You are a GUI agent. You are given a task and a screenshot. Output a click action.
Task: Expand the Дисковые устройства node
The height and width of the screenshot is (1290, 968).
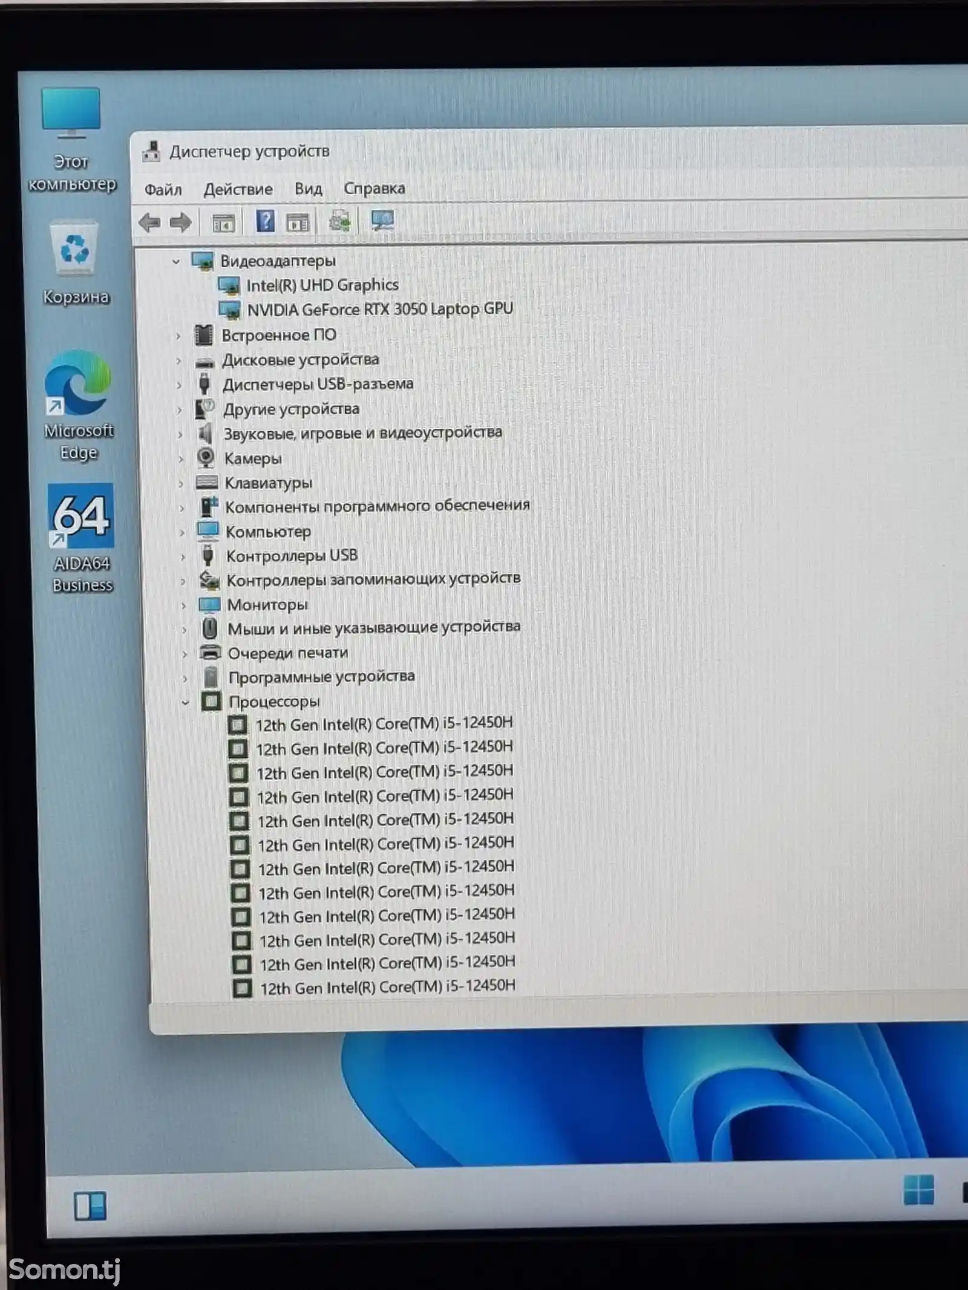pos(178,360)
